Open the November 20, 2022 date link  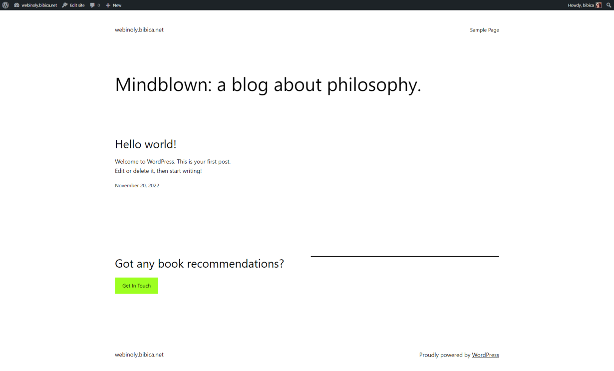137,185
